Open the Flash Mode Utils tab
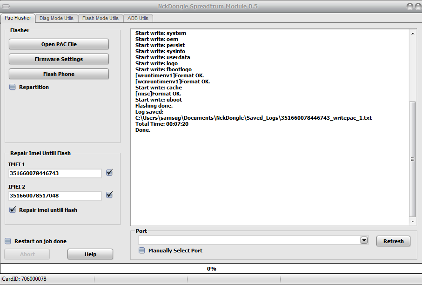 [x=100, y=18]
